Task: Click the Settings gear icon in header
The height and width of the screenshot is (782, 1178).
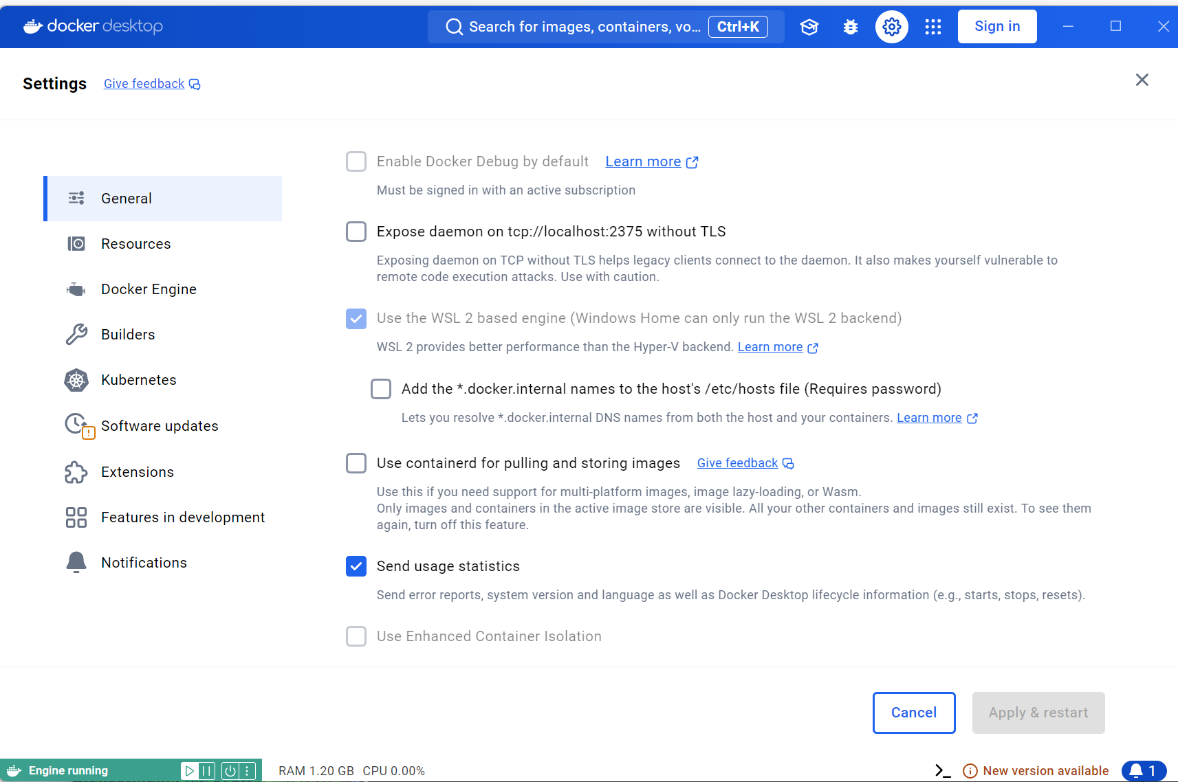Action: click(x=892, y=27)
